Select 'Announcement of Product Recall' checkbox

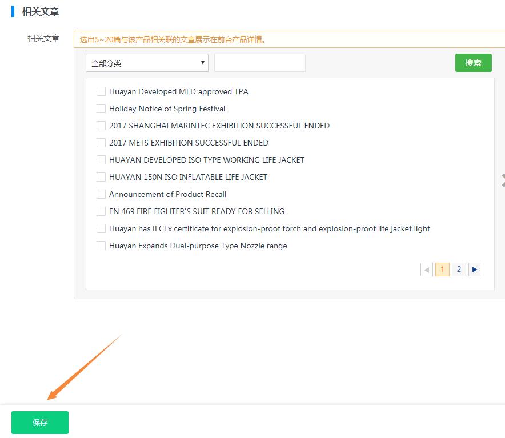click(101, 194)
